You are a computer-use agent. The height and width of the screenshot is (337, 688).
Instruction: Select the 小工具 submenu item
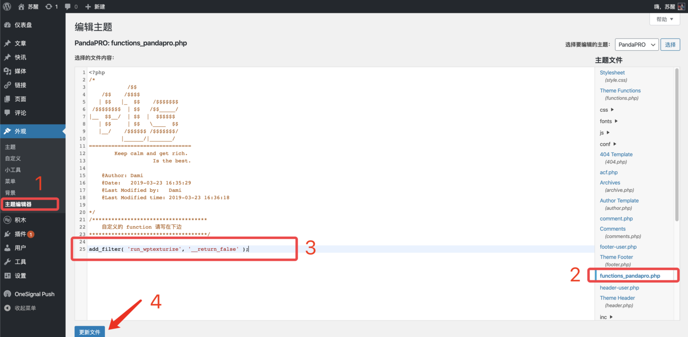13,170
